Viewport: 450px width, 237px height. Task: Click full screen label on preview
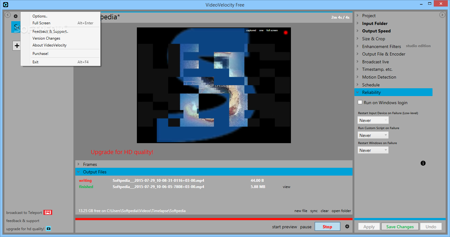coord(272,30)
